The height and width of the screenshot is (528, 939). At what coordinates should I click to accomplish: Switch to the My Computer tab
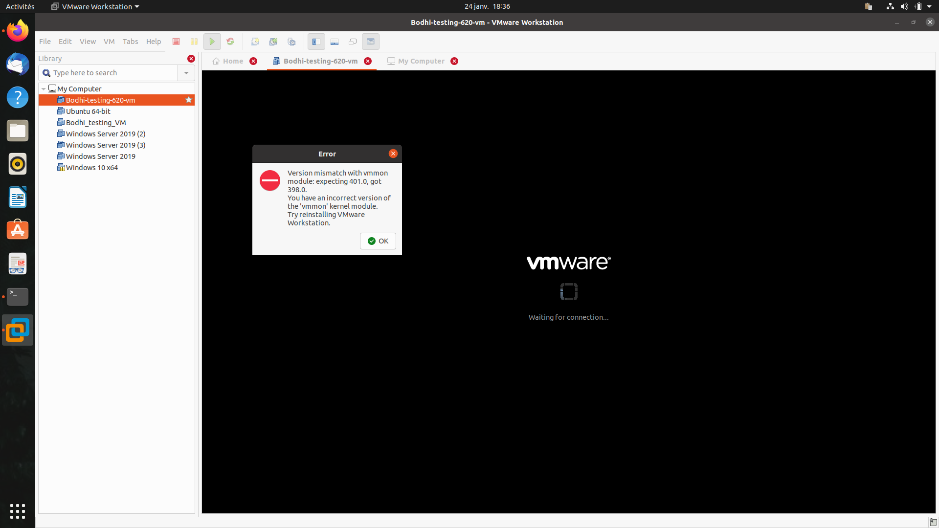click(416, 61)
